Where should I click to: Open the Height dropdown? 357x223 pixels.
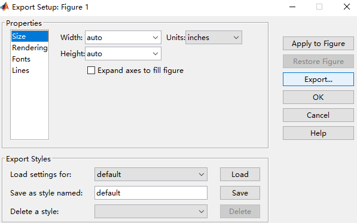click(x=123, y=54)
